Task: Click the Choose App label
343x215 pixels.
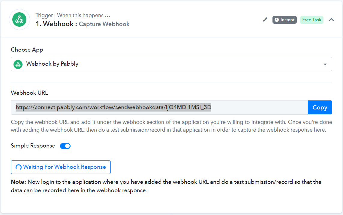Action: (x=27, y=50)
